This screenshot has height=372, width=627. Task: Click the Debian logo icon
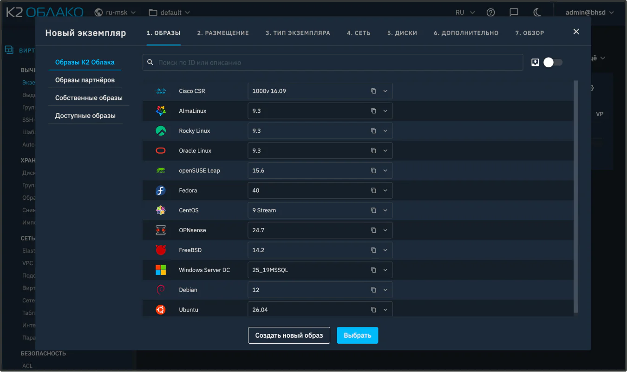tap(161, 290)
